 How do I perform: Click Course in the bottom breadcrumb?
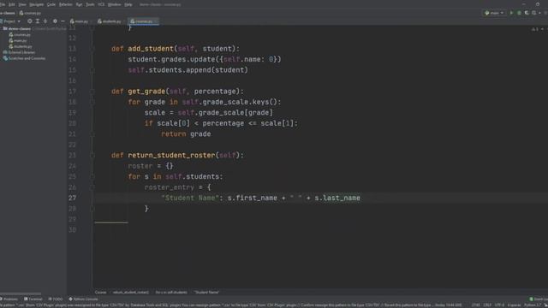101,293
